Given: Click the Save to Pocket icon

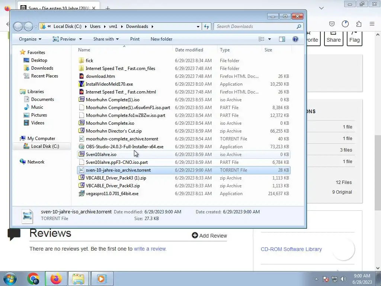Looking at the screenshot, I should (x=332, y=24).
